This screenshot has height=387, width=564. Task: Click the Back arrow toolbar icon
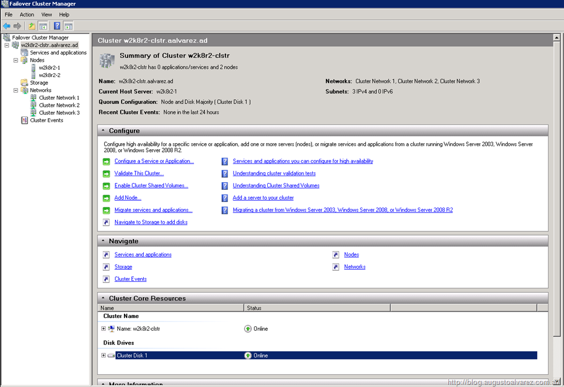(x=7, y=26)
